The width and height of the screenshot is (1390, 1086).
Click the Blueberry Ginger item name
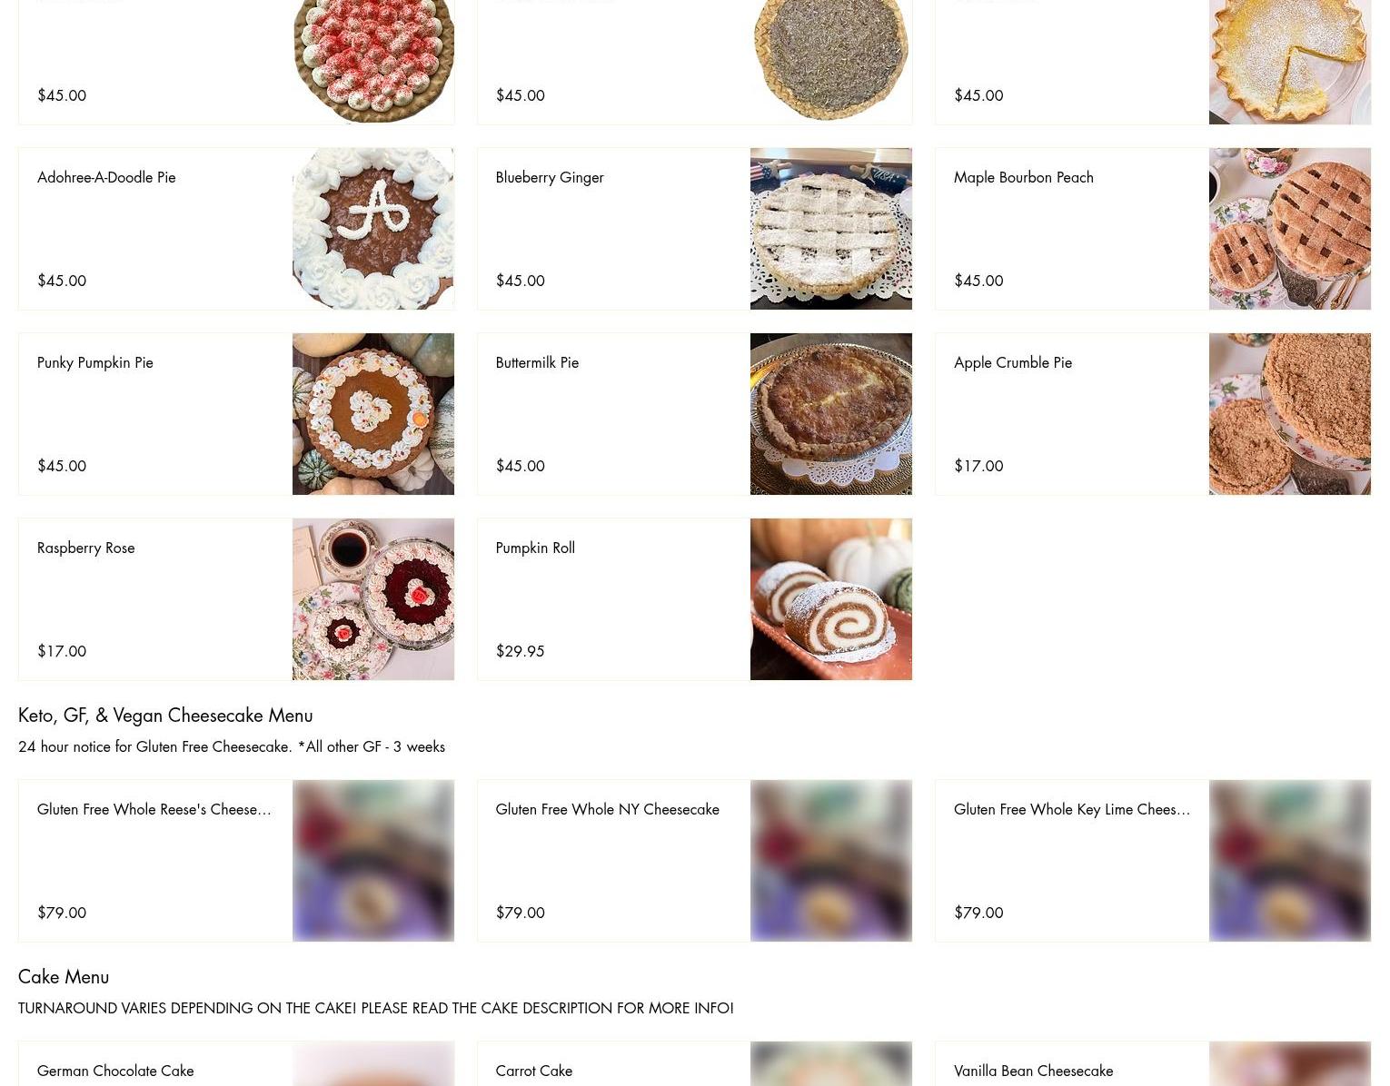point(550,177)
